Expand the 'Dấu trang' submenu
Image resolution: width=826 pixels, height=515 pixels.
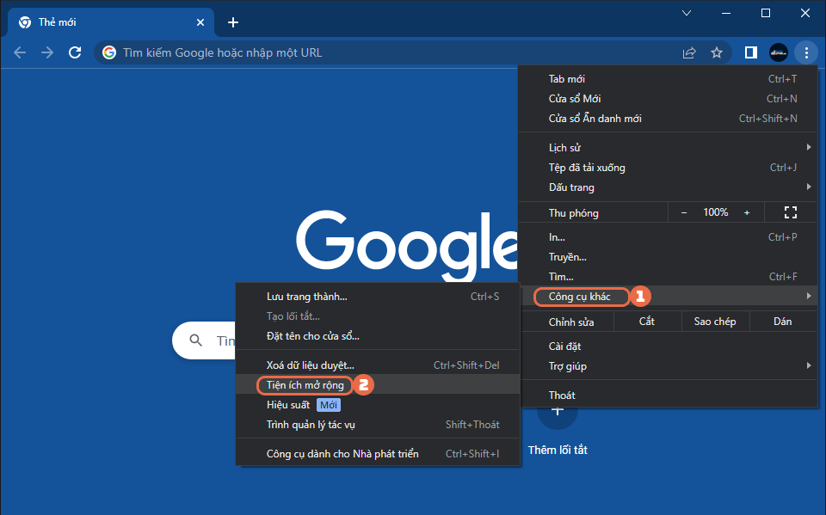tap(668, 187)
